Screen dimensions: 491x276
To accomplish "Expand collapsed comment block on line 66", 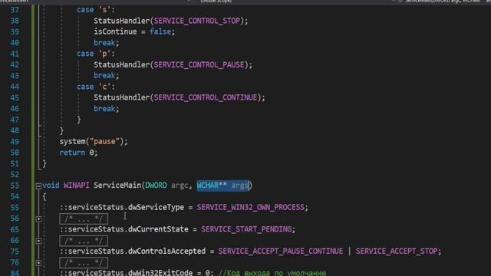I will [38, 241].
